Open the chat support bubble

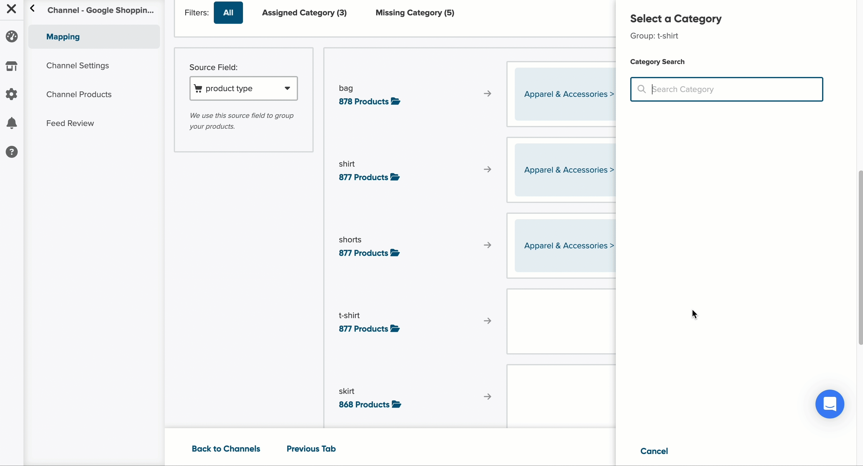pos(830,404)
